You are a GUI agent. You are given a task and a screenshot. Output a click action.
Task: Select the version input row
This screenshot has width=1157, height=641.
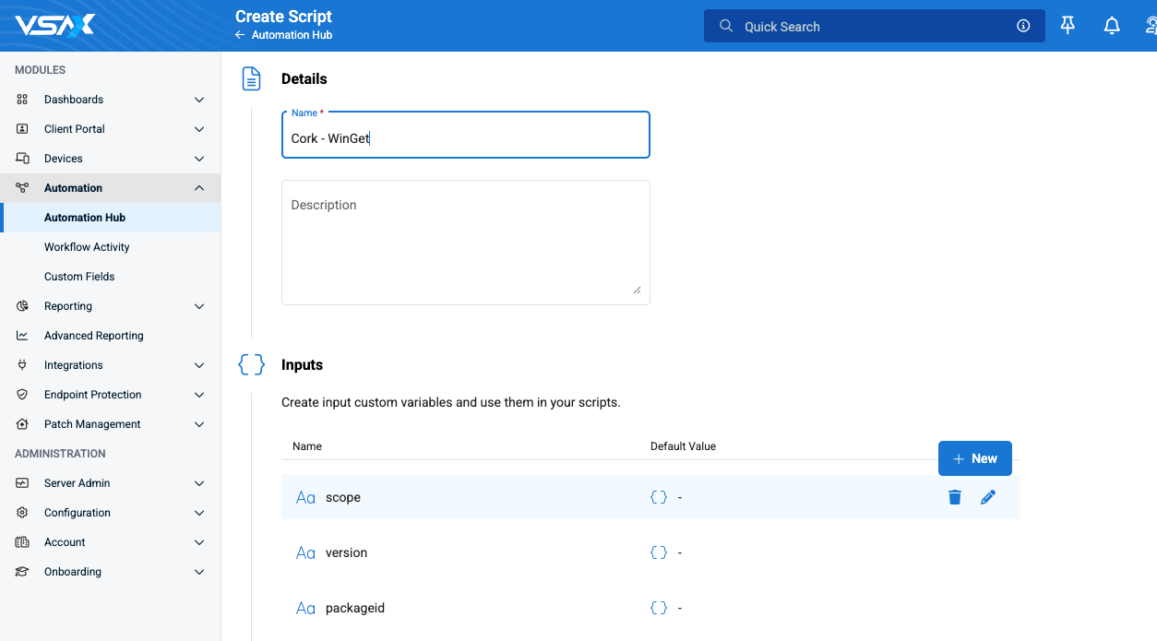pyautogui.click(x=650, y=552)
